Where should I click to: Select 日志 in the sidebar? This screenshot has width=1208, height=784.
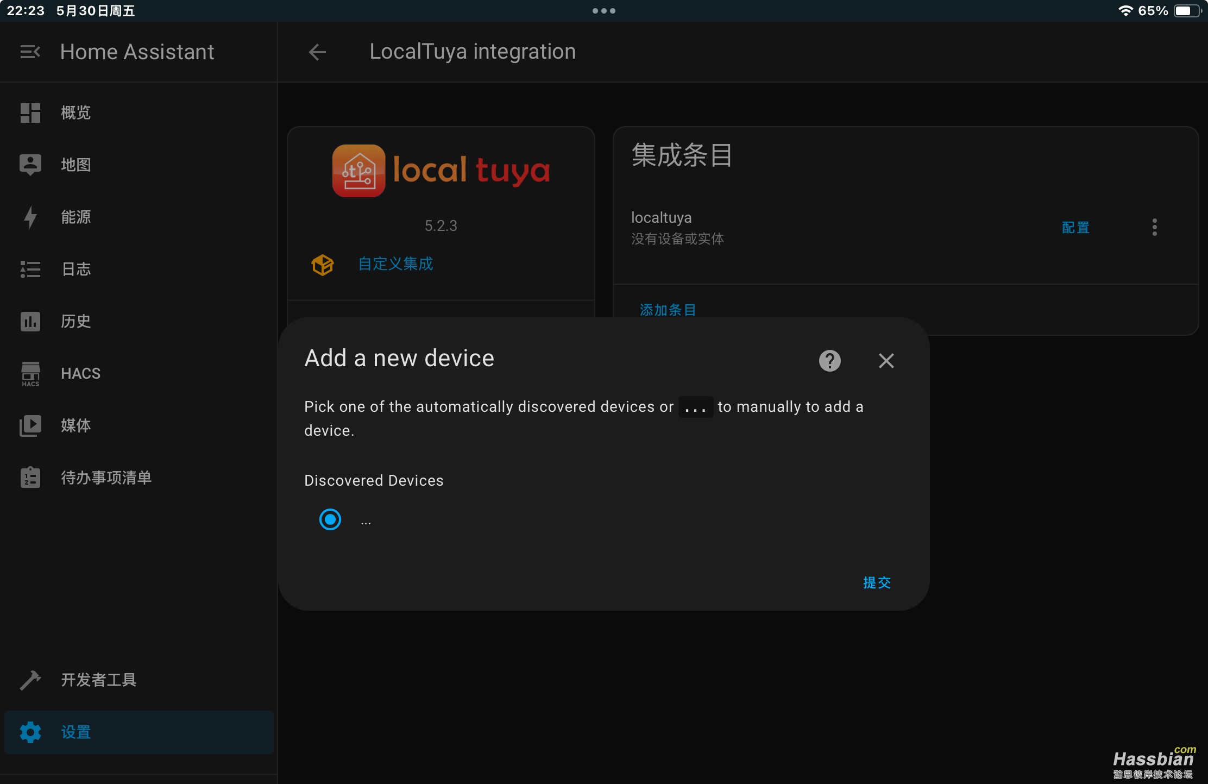click(139, 269)
